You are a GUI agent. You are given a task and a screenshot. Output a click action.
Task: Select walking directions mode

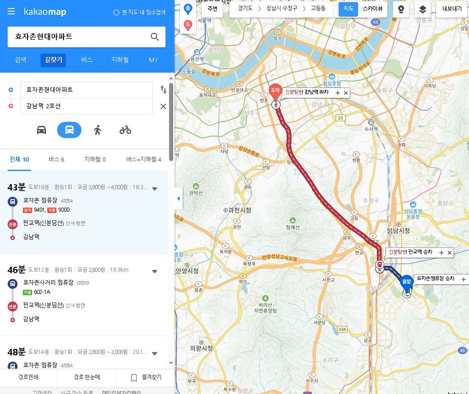click(97, 130)
